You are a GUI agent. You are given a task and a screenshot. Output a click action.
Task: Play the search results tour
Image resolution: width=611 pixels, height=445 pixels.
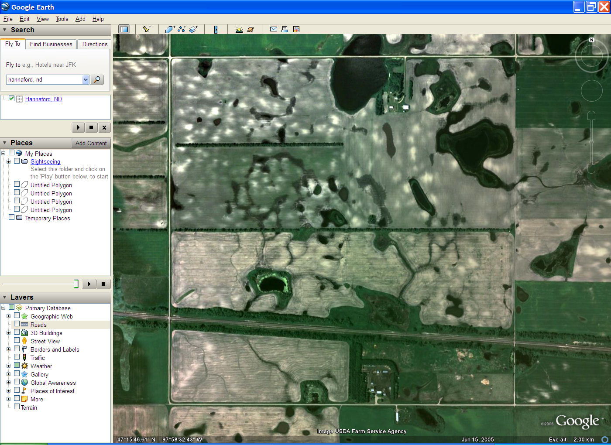click(78, 127)
